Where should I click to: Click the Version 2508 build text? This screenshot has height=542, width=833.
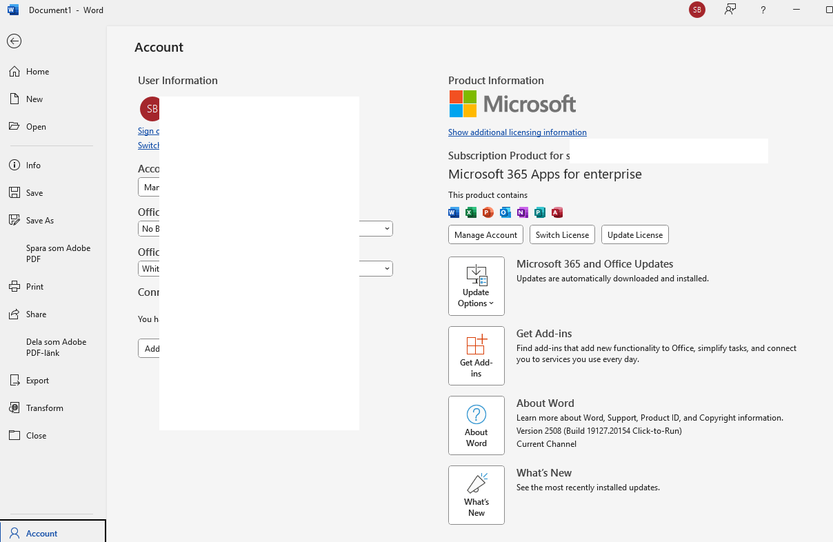click(599, 431)
